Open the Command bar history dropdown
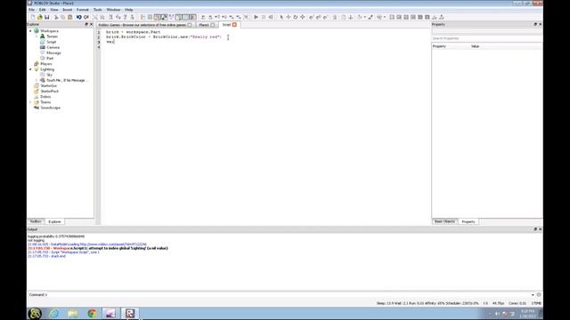Screen dimensions: 570x320 click(533, 295)
